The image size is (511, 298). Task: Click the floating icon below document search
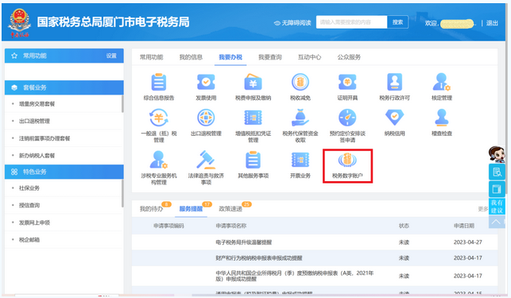tap(497, 189)
